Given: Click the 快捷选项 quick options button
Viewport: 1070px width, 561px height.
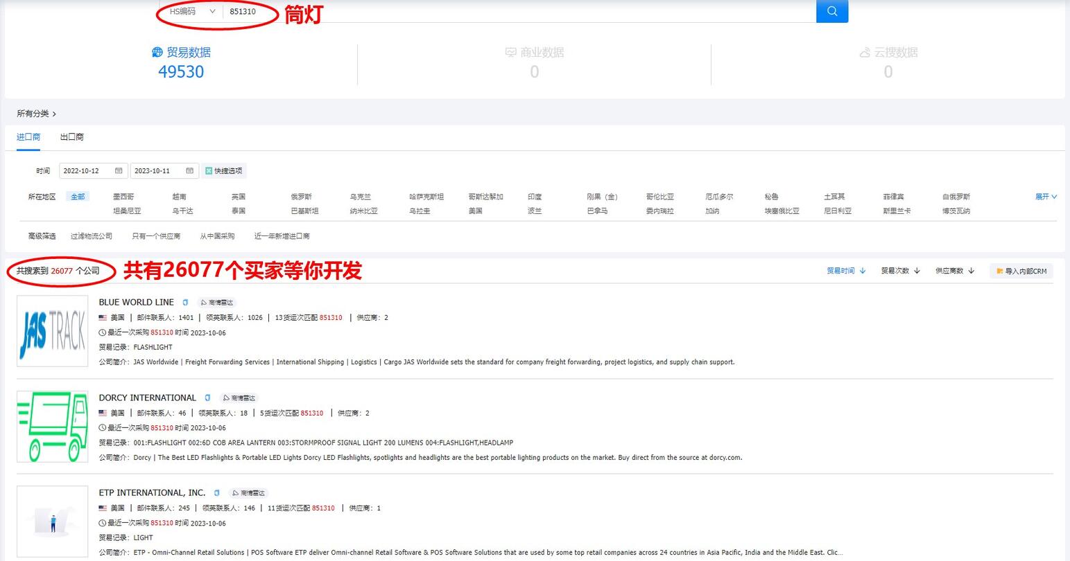Looking at the screenshot, I should point(223,171).
